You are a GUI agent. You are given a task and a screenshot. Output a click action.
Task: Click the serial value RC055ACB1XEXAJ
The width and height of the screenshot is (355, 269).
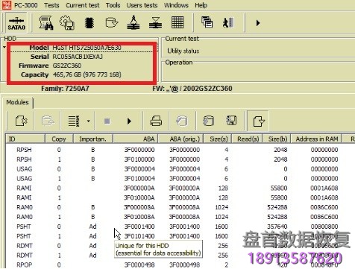78,57
